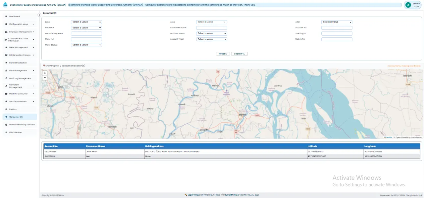
Task: Click the Bank Management icon
Action: pyautogui.click(x=6, y=70)
